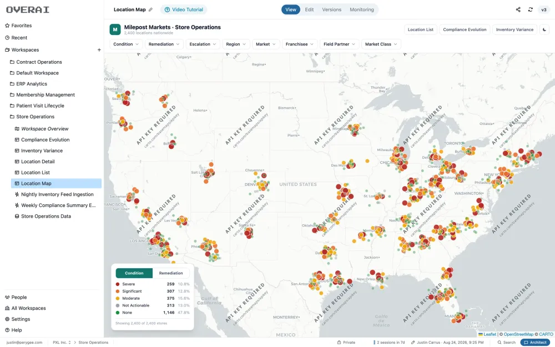Open Settings via the gear icon
Viewport: 555px width, 347px height.
7,319
